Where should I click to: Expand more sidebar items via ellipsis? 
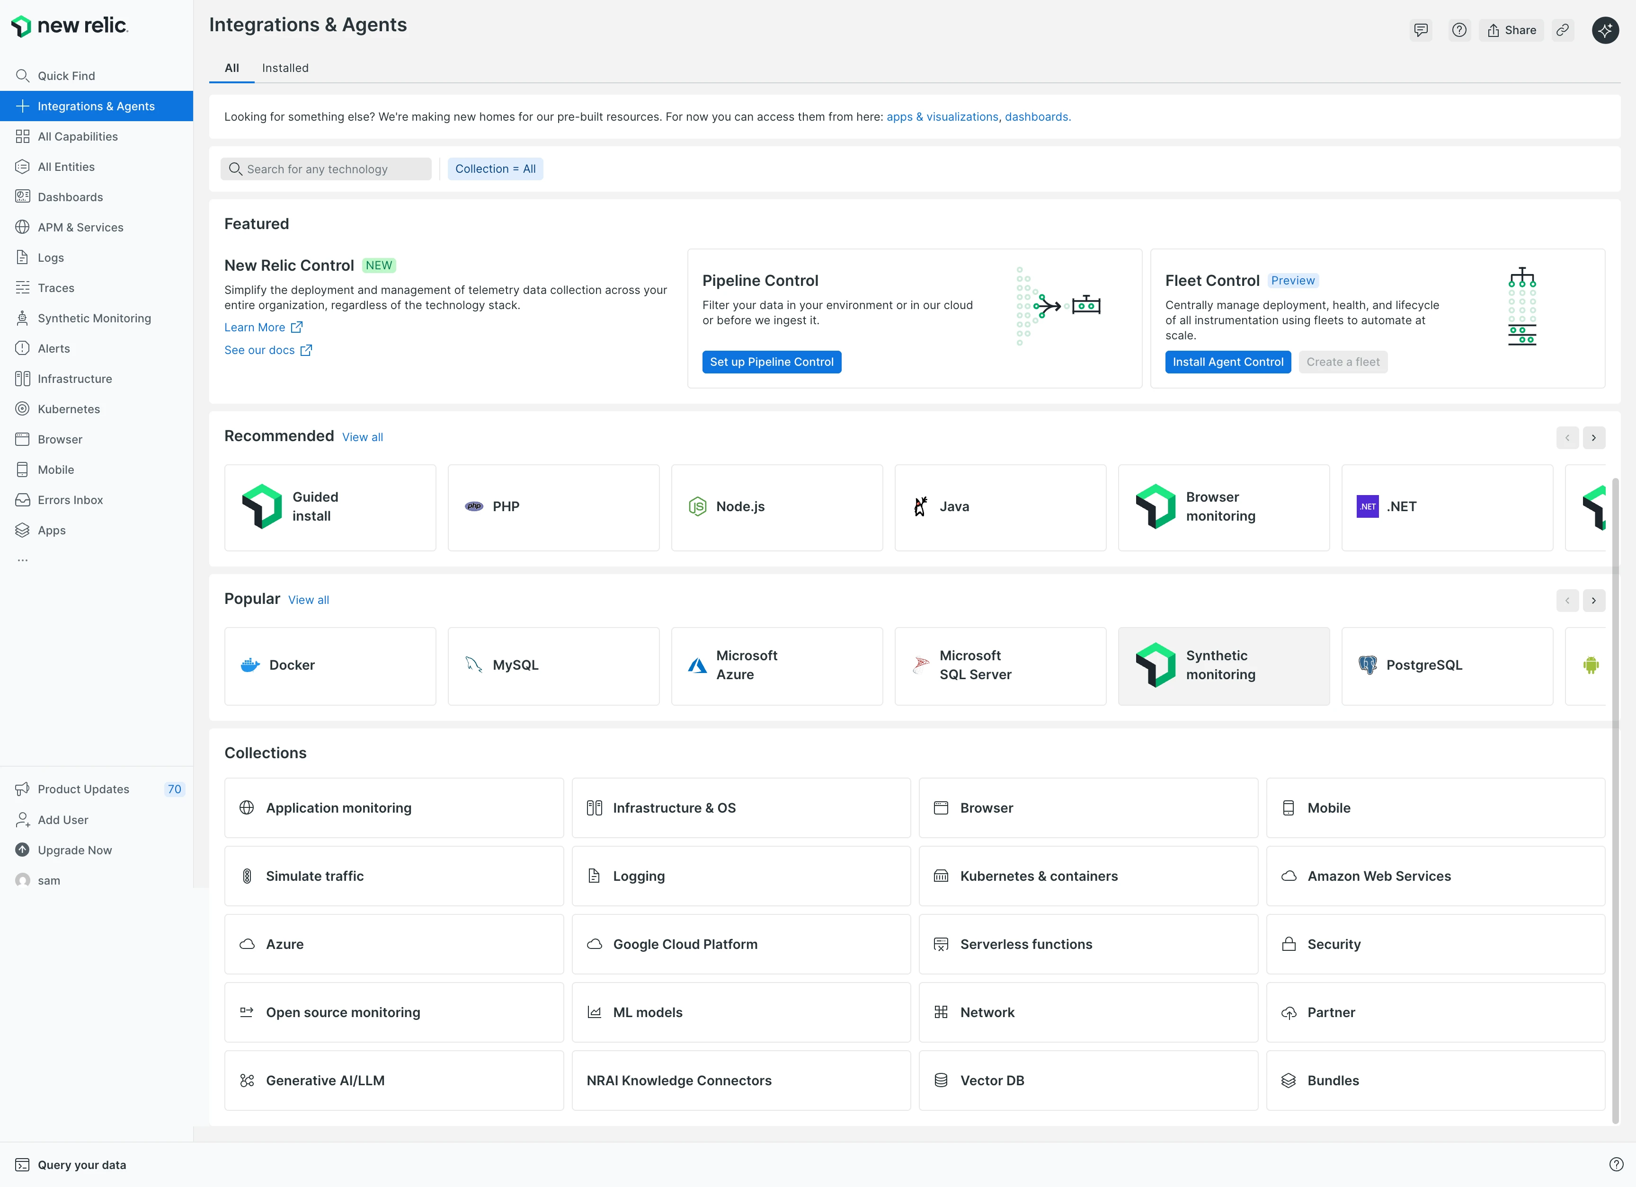click(x=22, y=560)
